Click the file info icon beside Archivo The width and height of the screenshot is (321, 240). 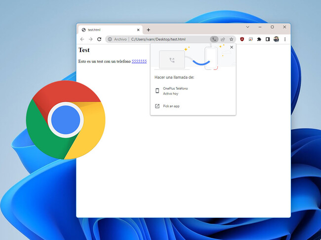click(110, 39)
